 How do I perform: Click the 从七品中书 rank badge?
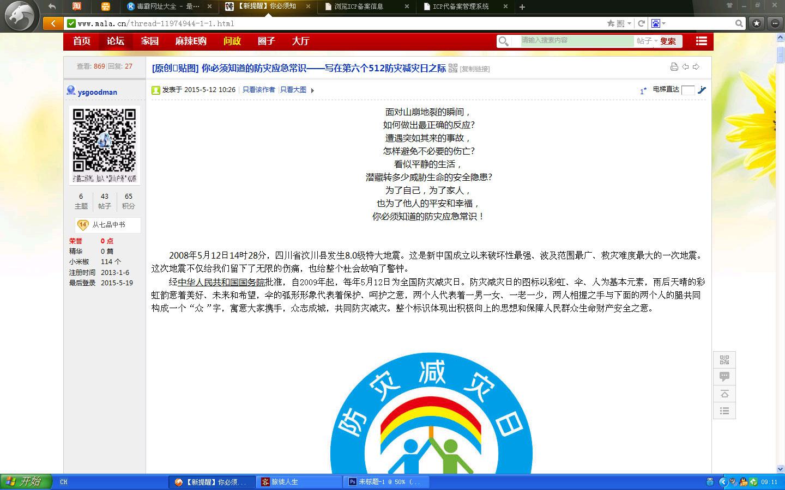click(107, 225)
